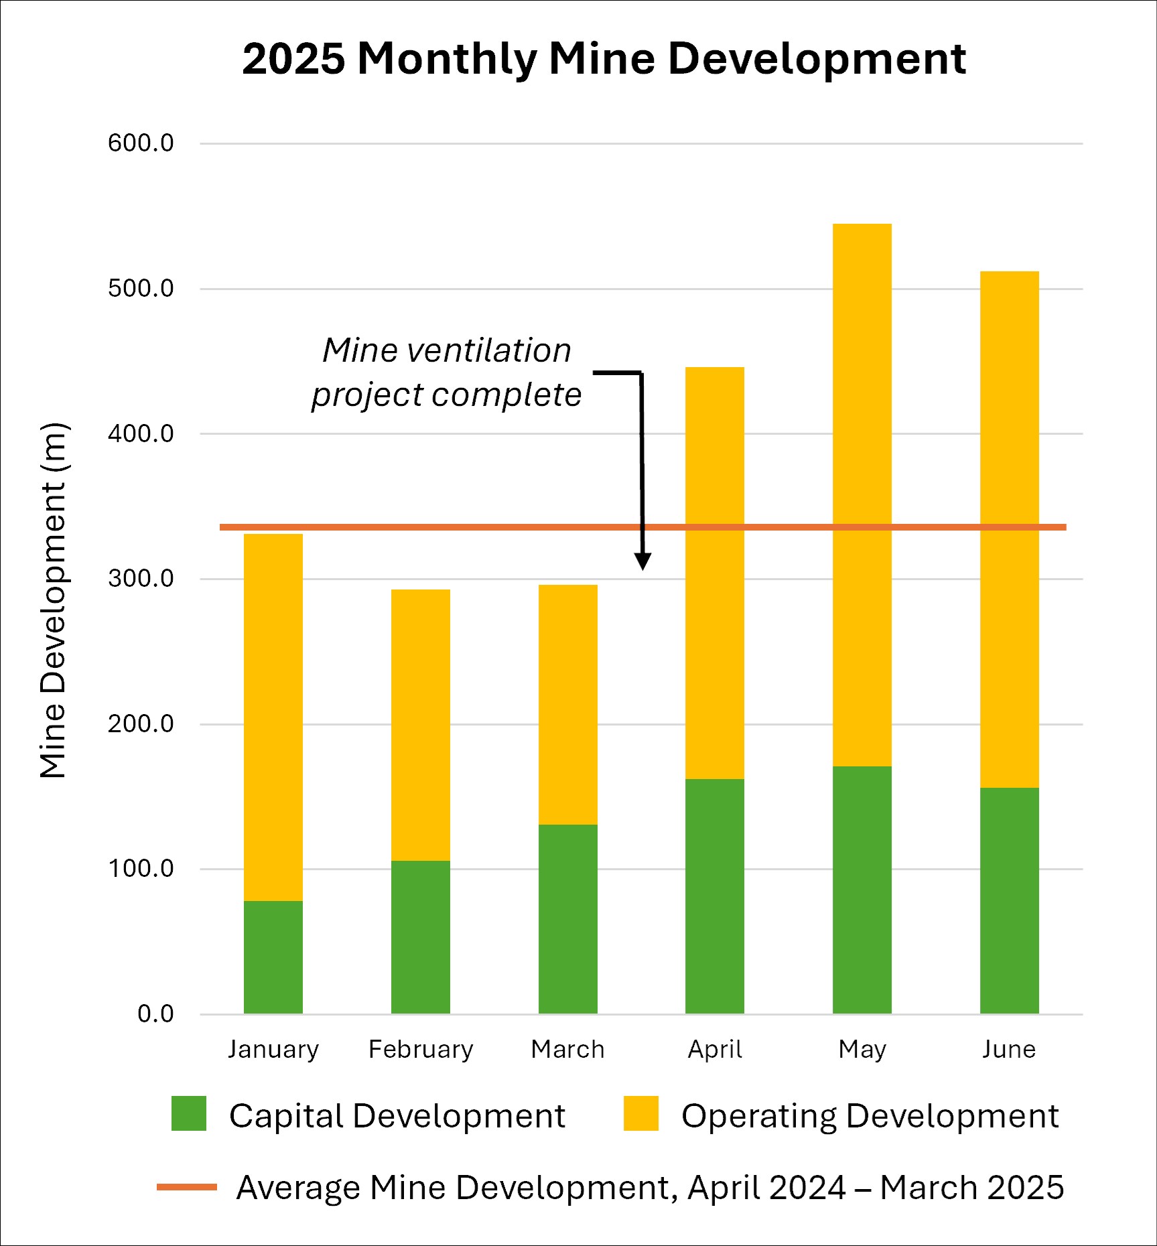Image resolution: width=1157 pixels, height=1246 pixels.
Task: Select April's yellow operating bar above average line
Action: point(715,445)
